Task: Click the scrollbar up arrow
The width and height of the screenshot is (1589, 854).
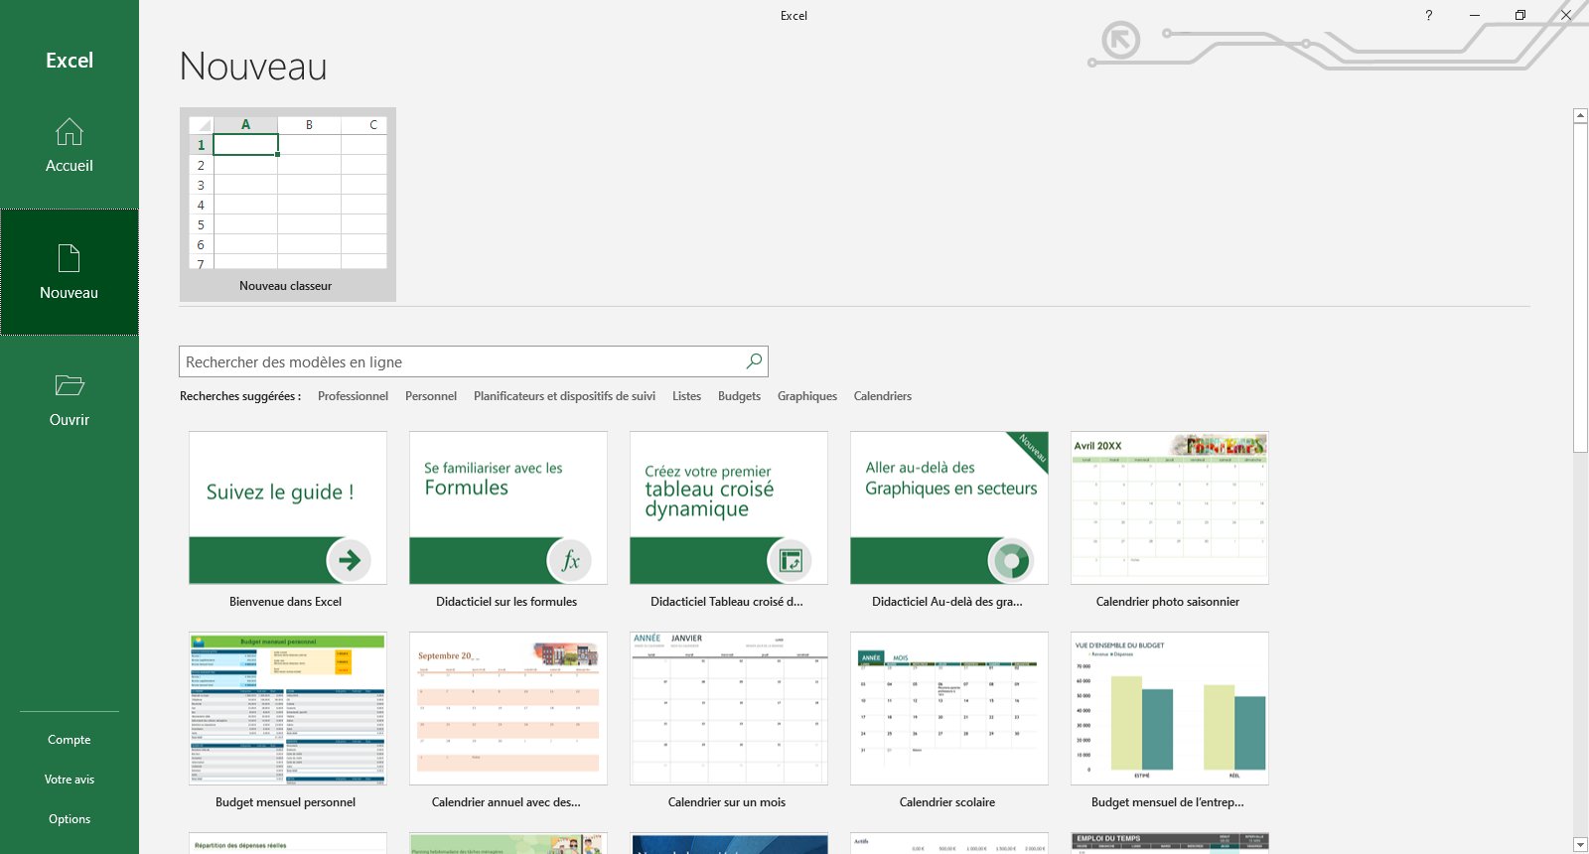Action: coord(1580,116)
